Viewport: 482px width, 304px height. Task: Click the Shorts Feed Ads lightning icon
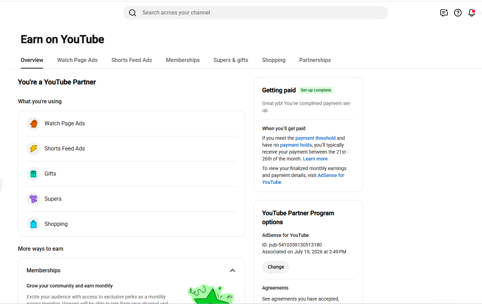pos(33,149)
